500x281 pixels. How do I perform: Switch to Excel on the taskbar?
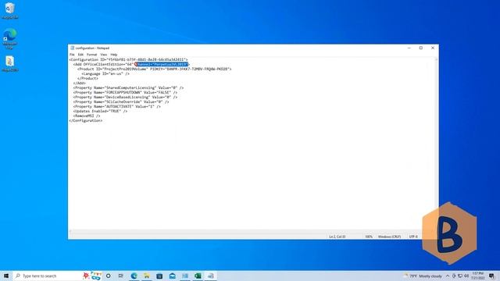[x=198, y=276]
